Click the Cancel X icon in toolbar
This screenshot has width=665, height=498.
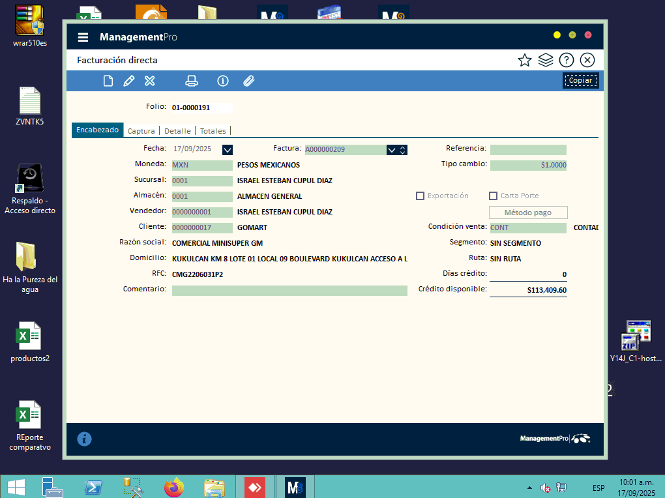point(150,81)
